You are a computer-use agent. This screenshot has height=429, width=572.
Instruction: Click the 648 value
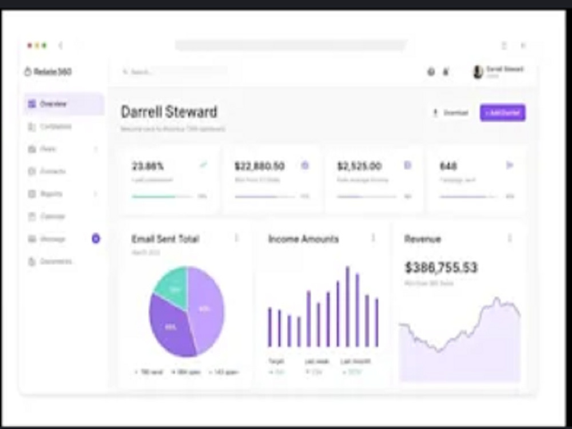448,166
